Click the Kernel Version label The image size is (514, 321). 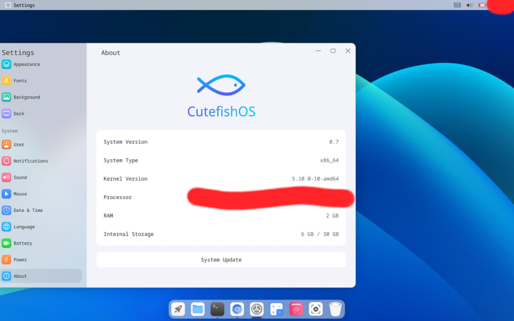coord(126,179)
